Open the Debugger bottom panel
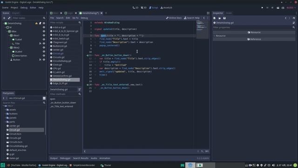 point(65,158)
